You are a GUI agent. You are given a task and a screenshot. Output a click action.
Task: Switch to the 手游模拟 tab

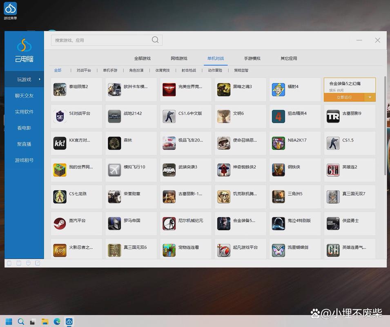pos(252,58)
